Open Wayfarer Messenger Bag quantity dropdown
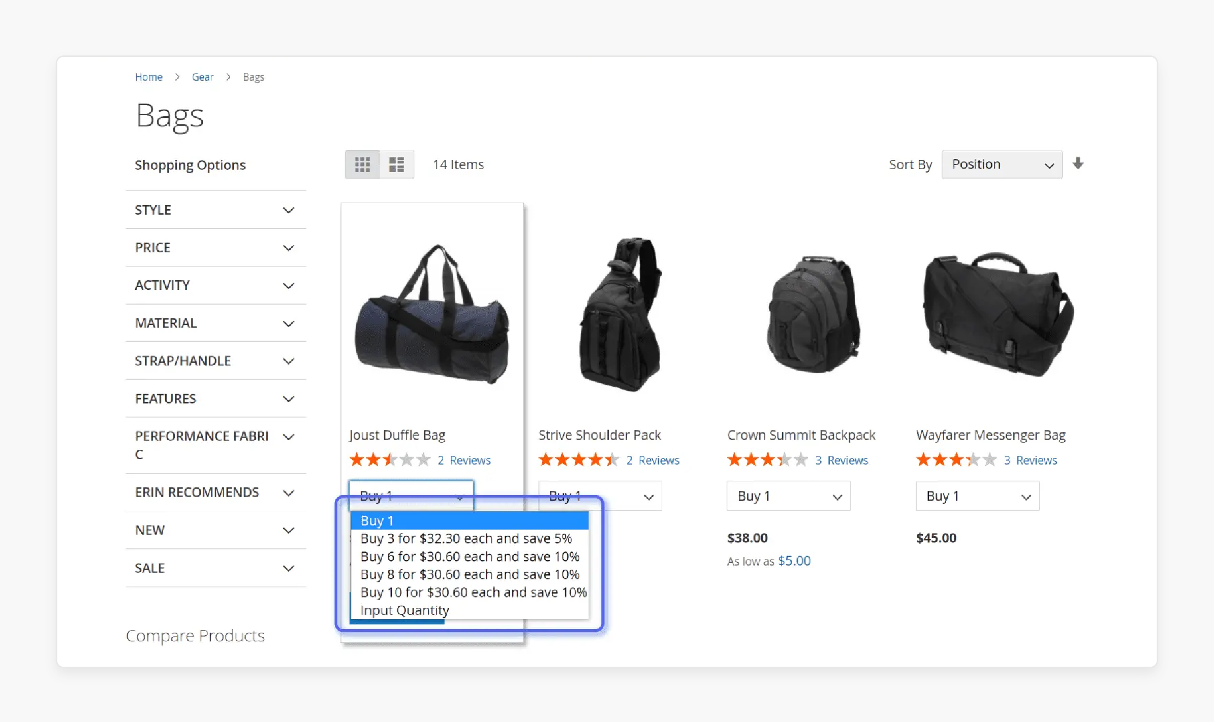 (977, 496)
